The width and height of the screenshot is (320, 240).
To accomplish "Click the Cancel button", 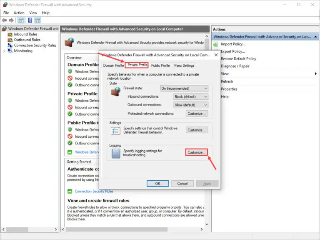I will [182, 184].
